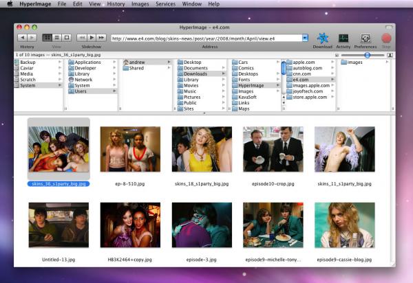Screen dimensions: 413x283
Task: Switch to single image view
Action: (67, 38)
